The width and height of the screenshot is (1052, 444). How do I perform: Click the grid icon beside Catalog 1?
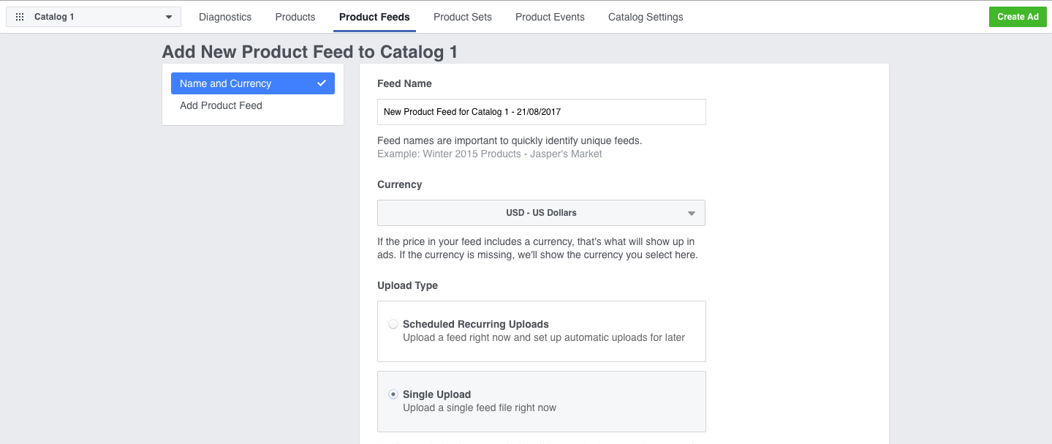click(x=20, y=17)
